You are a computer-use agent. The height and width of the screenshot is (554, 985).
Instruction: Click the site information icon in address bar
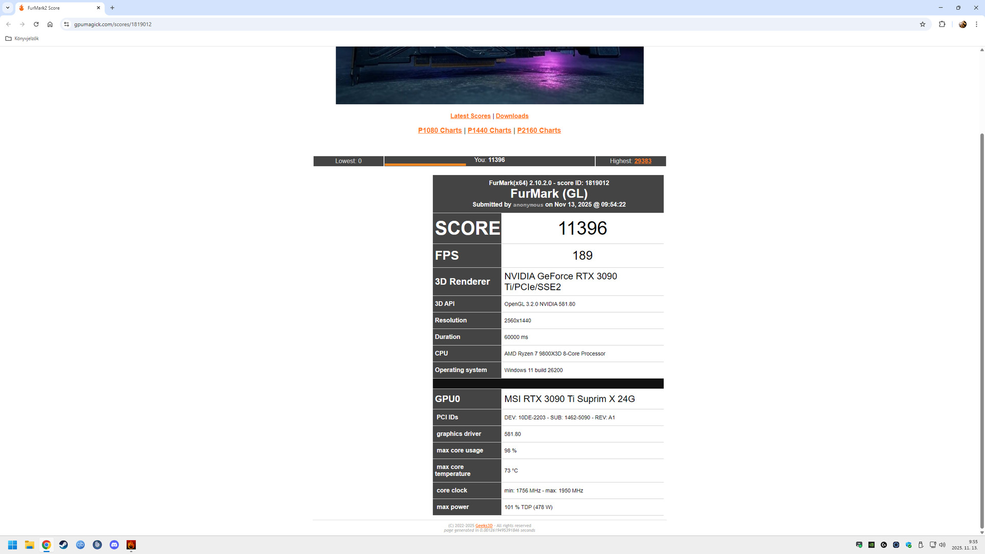point(66,24)
